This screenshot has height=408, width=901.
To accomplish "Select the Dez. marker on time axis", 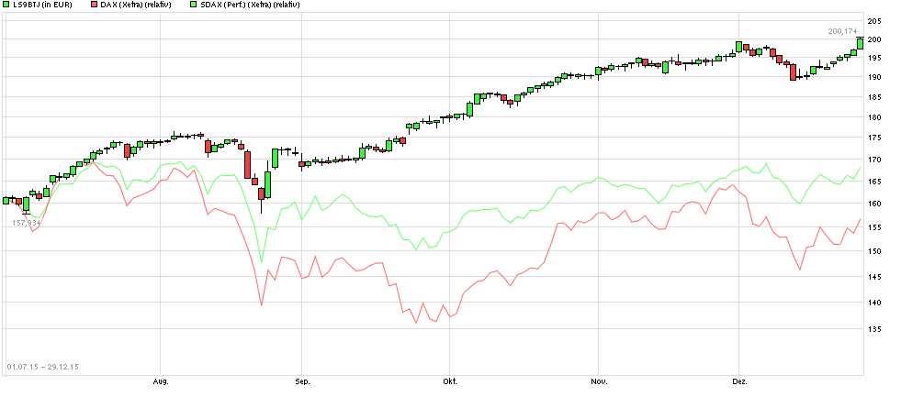I will (739, 380).
